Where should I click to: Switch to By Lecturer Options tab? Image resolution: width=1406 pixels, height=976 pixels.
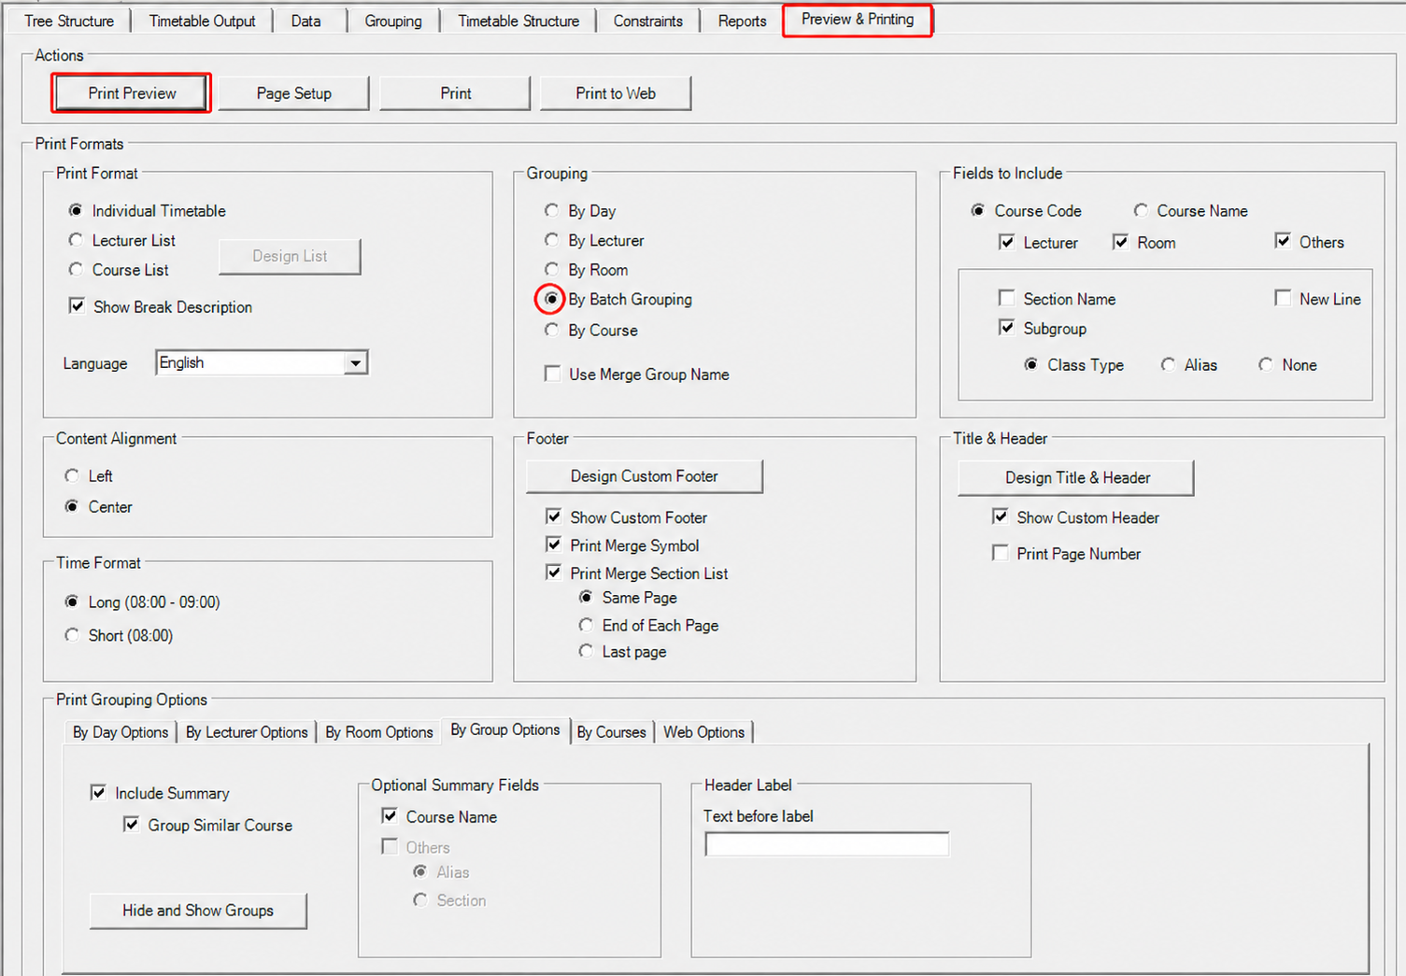click(x=247, y=732)
